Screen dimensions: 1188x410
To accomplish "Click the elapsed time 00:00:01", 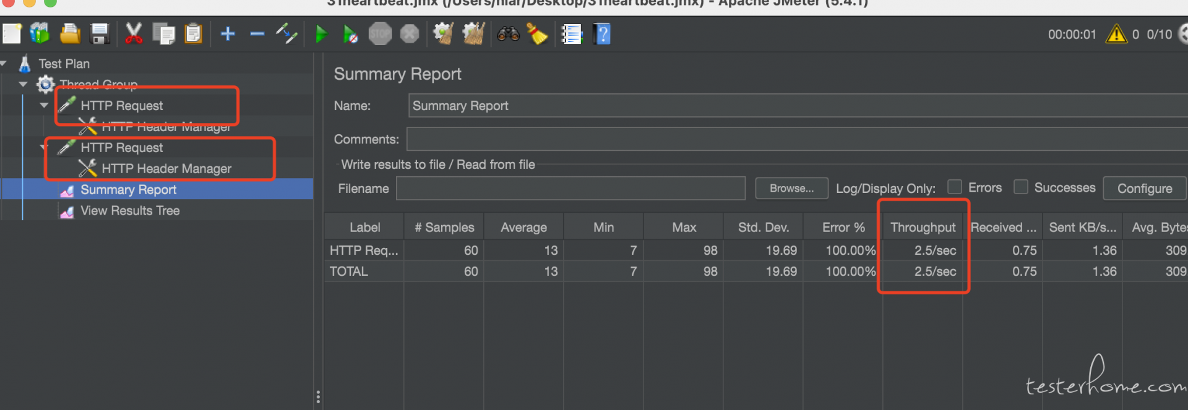I will click(1072, 35).
